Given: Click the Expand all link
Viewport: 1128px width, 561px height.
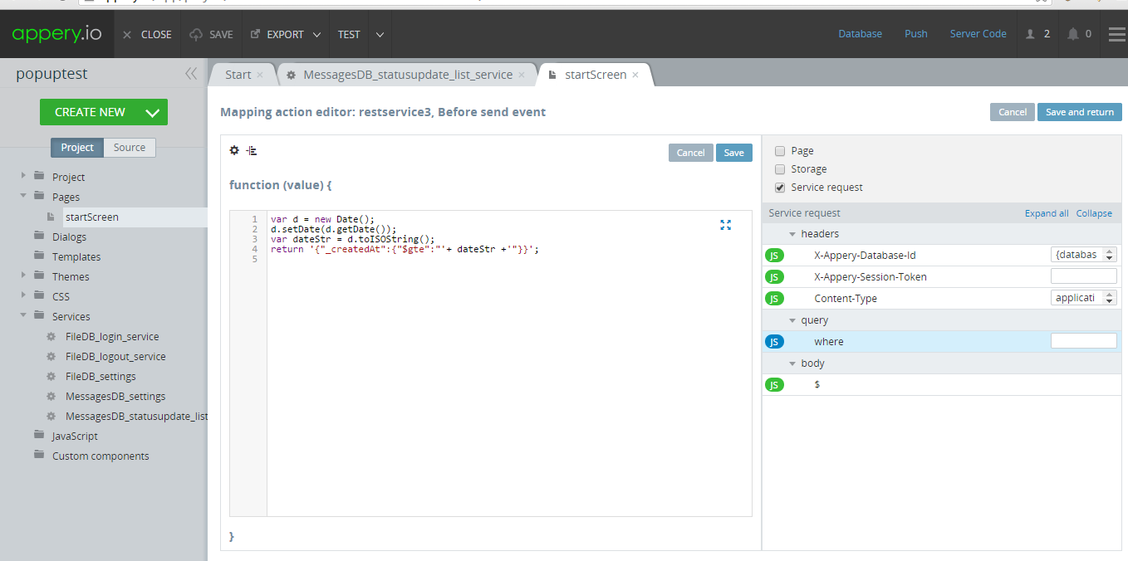Looking at the screenshot, I should pos(1047,213).
